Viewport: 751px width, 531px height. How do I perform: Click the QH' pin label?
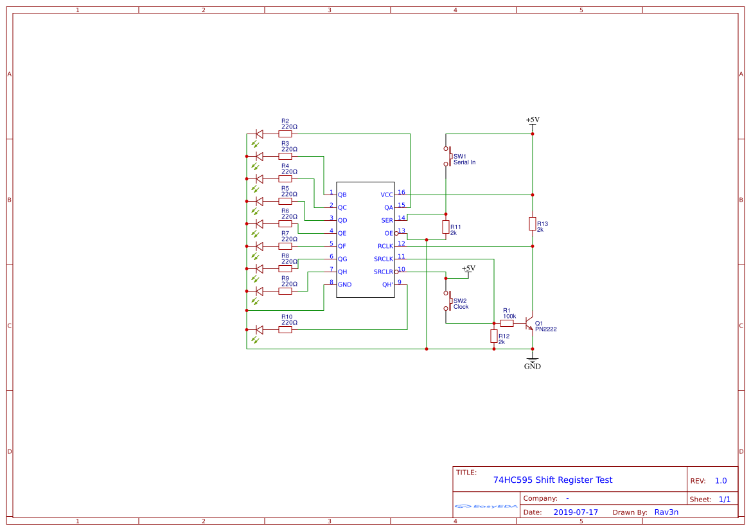coord(387,285)
